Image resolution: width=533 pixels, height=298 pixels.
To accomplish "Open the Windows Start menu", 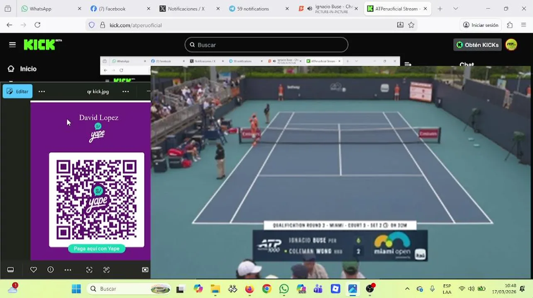I will point(76,288).
